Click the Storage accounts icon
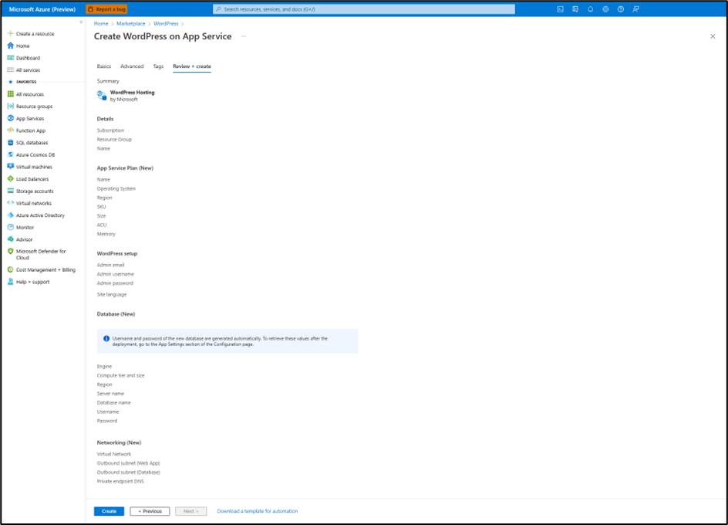 11,191
